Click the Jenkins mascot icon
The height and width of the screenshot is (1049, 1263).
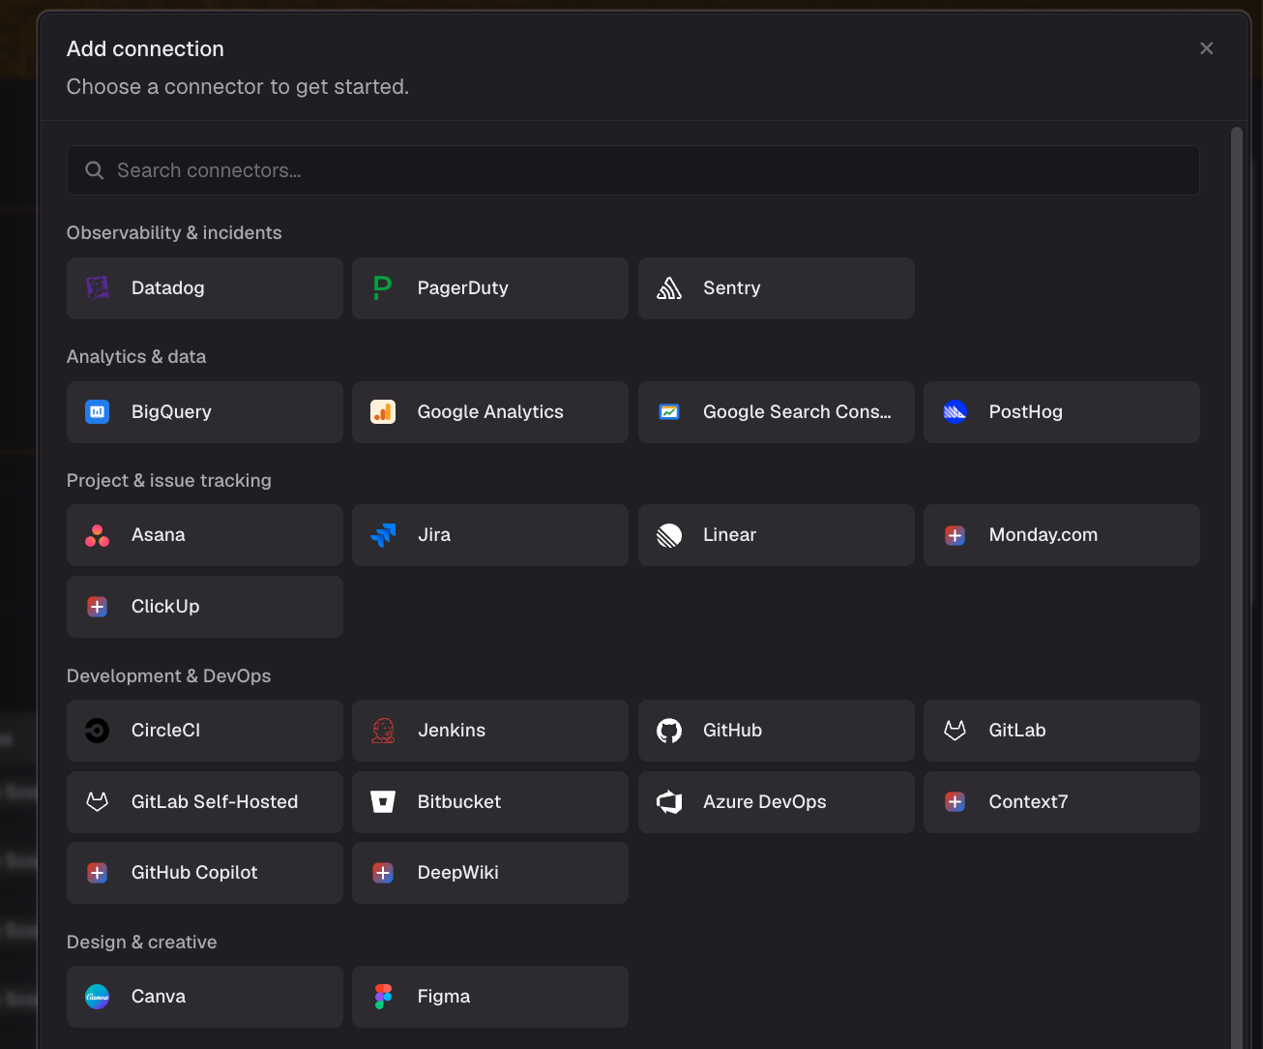pyautogui.click(x=383, y=731)
